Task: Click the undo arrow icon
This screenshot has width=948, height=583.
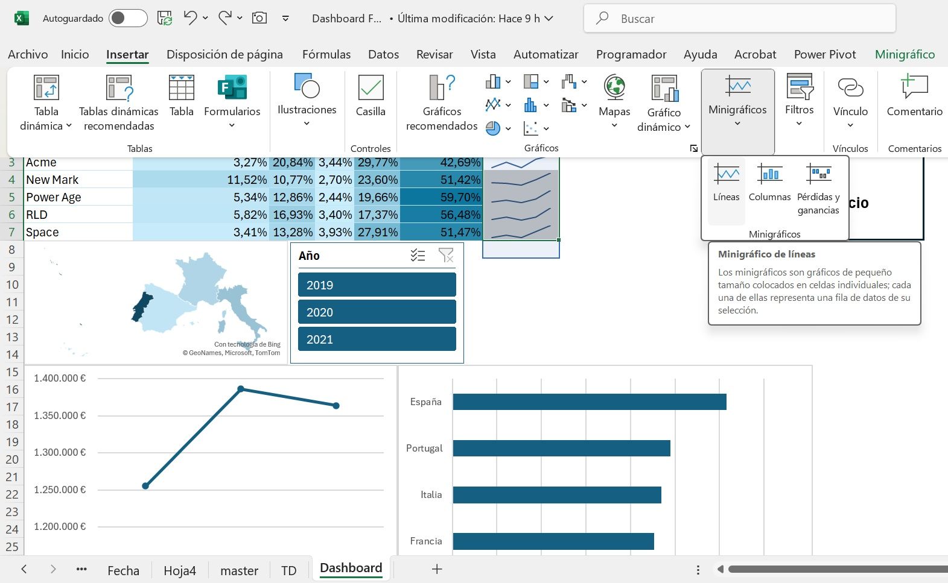Action: 190,18
